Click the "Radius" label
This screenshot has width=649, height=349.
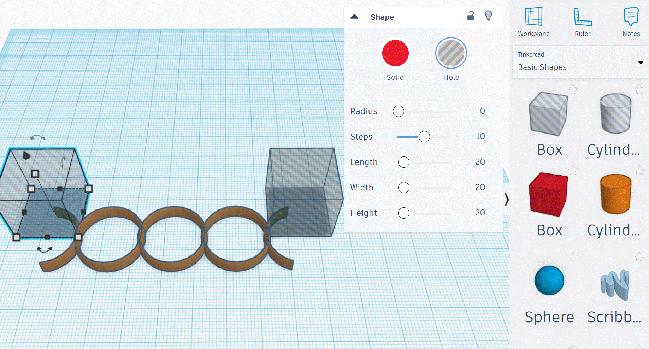tap(364, 111)
